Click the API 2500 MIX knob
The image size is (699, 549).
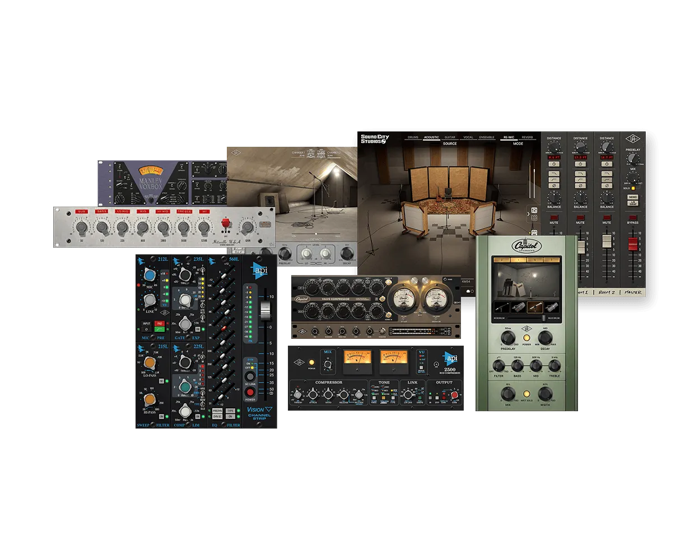tap(328, 363)
